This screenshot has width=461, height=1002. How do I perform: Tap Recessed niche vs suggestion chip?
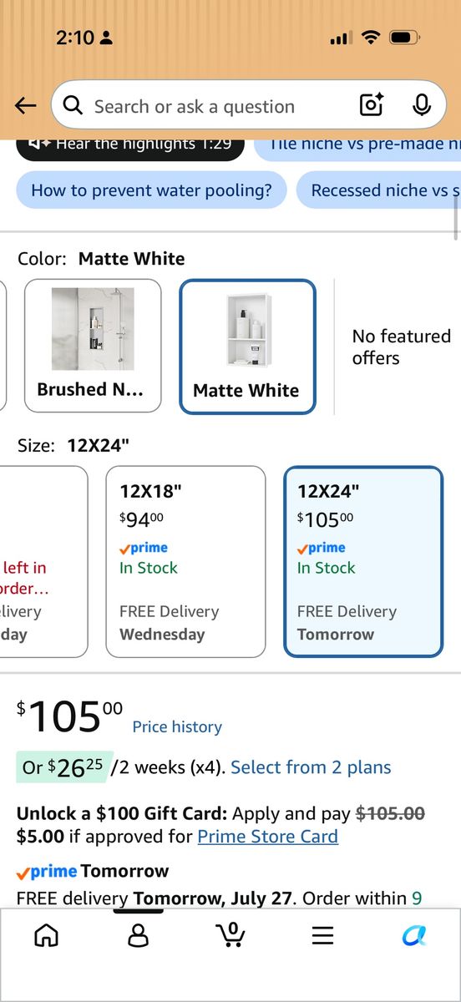click(x=378, y=190)
